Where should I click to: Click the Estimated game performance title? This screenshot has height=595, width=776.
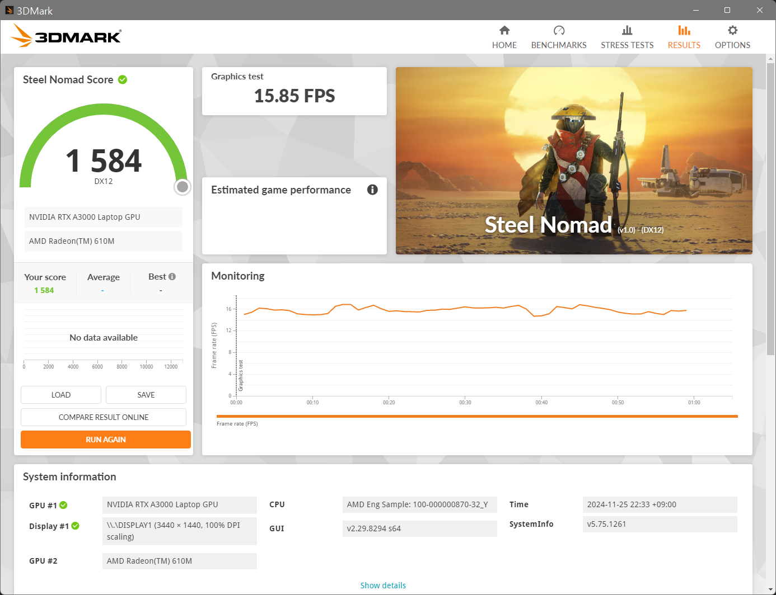pos(281,190)
